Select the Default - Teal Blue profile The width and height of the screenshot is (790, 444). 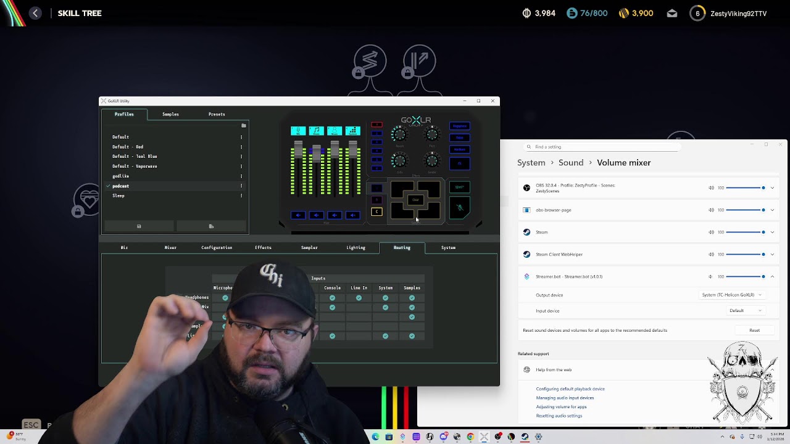[x=135, y=157]
